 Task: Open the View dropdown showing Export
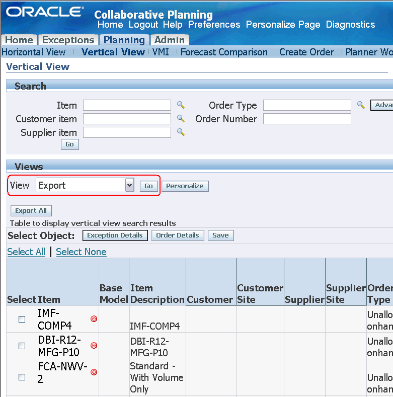85,185
